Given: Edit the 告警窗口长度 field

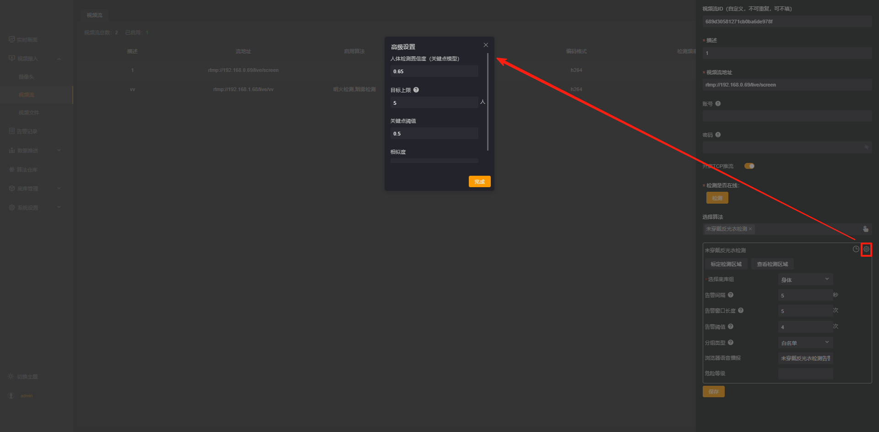Looking at the screenshot, I should 805,311.
